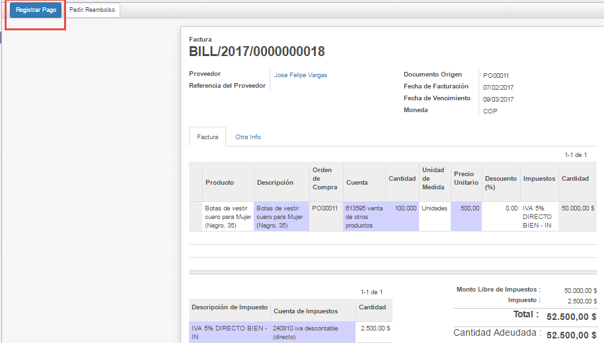
Task: Click the Impuestos column header
Action: (x=539, y=179)
